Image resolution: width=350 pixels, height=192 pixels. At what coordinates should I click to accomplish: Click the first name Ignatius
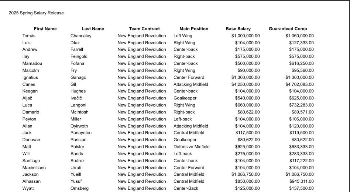[x=30, y=77]
